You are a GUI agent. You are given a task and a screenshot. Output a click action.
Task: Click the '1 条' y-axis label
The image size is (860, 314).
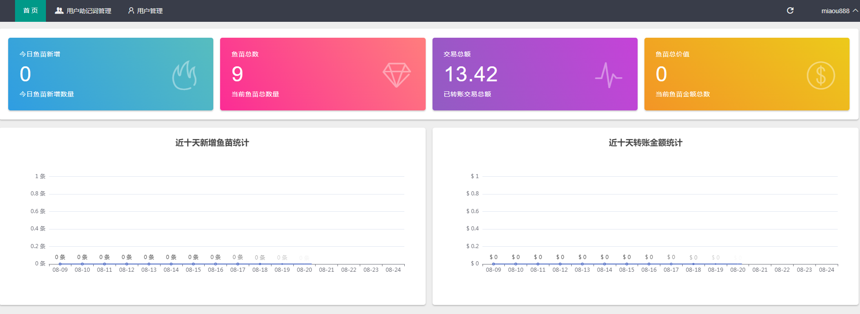pyautogui.click(x=40, y=176)
